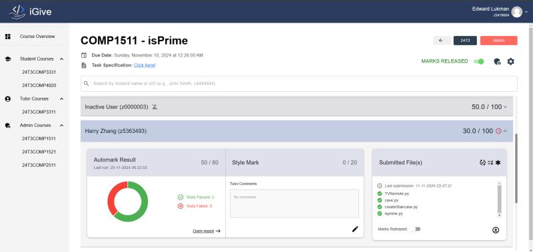Open the isprime.py submitted file
This screenshot has height=252, width=533.
pos(394,213)
